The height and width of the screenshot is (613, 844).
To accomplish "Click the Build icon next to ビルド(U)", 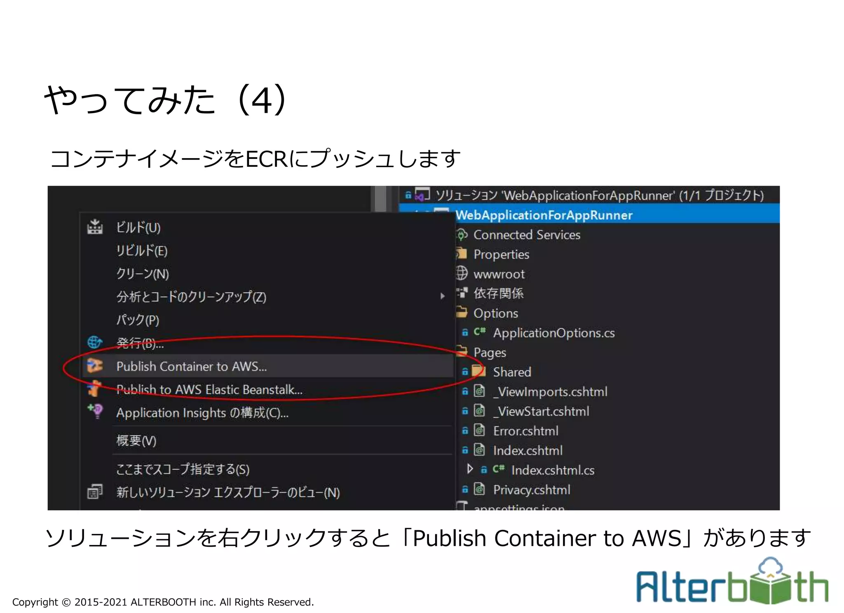I will (x=95, y=227).
